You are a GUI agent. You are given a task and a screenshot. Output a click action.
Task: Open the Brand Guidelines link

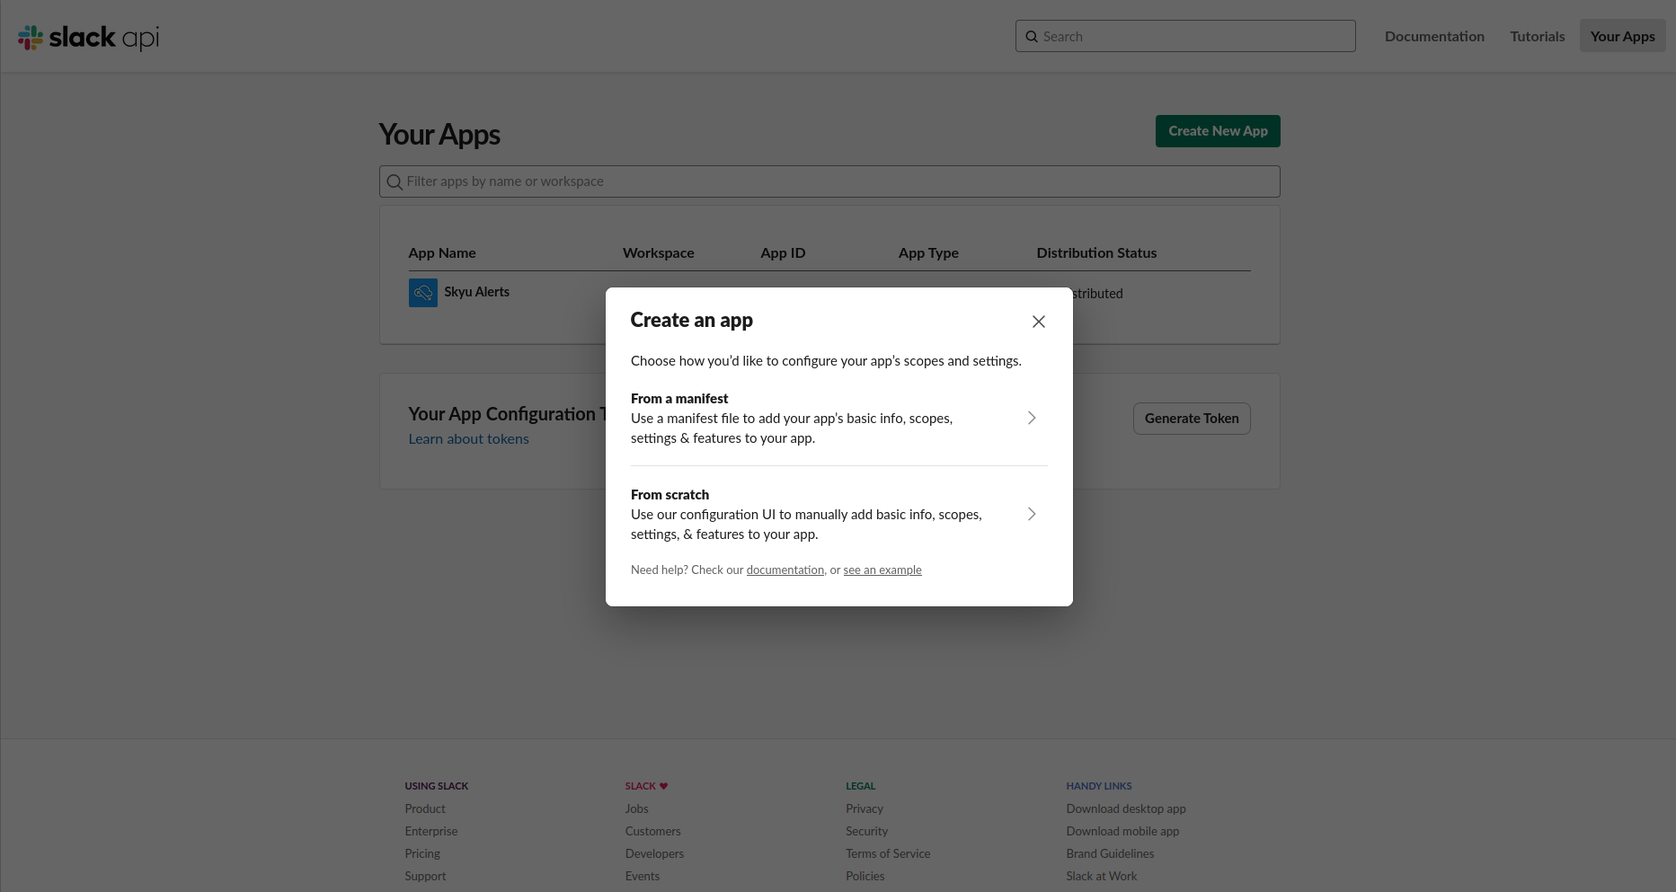tap(1110, 853)
